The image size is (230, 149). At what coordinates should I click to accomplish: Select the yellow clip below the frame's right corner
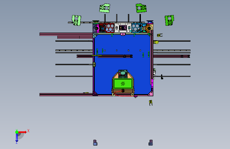(x=151, y=103)
